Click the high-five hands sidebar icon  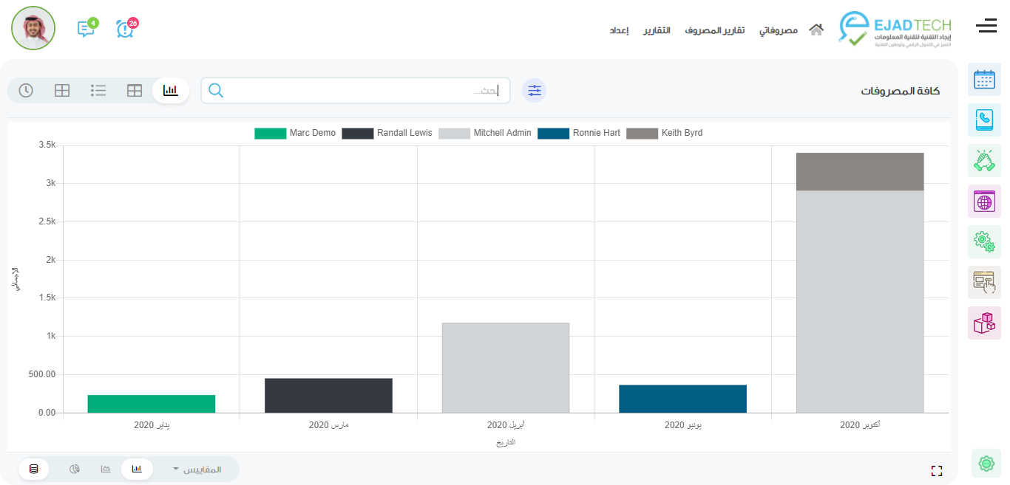[984, 161]
